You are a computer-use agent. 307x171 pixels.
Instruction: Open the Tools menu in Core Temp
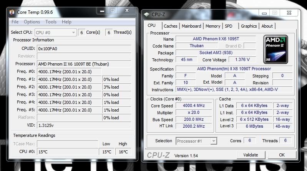coord(51,22)
